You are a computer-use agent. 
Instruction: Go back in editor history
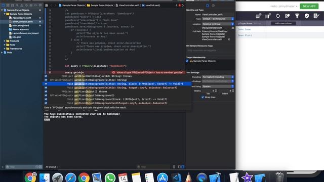coord(51,6)
